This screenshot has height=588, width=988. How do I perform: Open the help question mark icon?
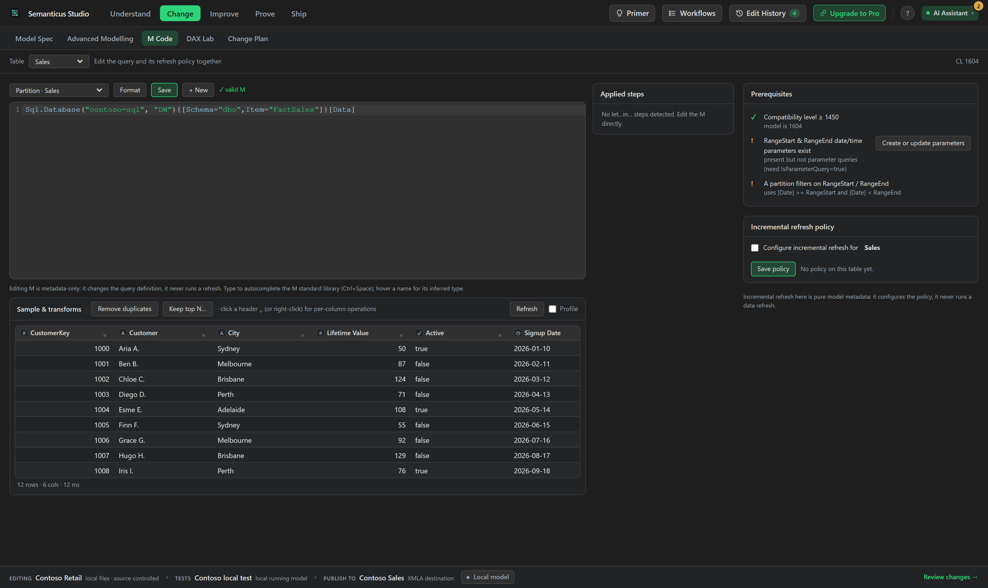[x=907, y=13]
